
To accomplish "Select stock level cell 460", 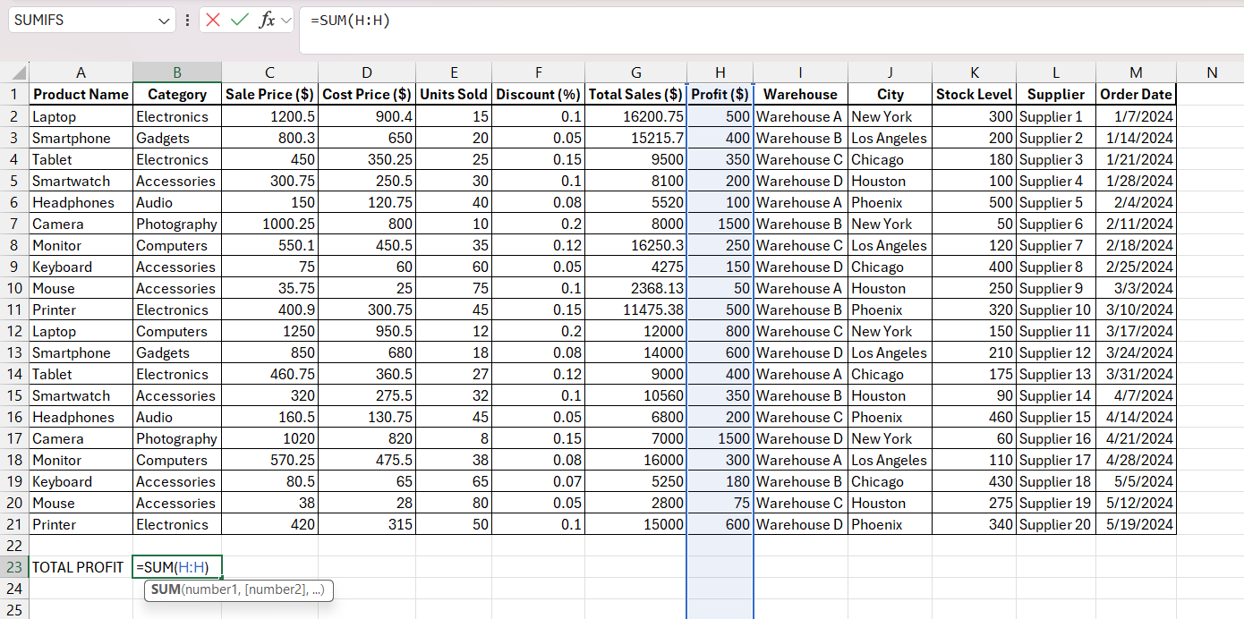I will coord(974,417).
